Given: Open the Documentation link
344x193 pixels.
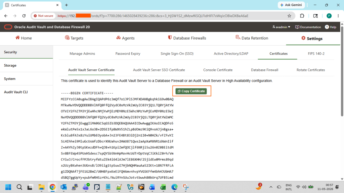Looking at the screenshot, I should click(308, 27).
